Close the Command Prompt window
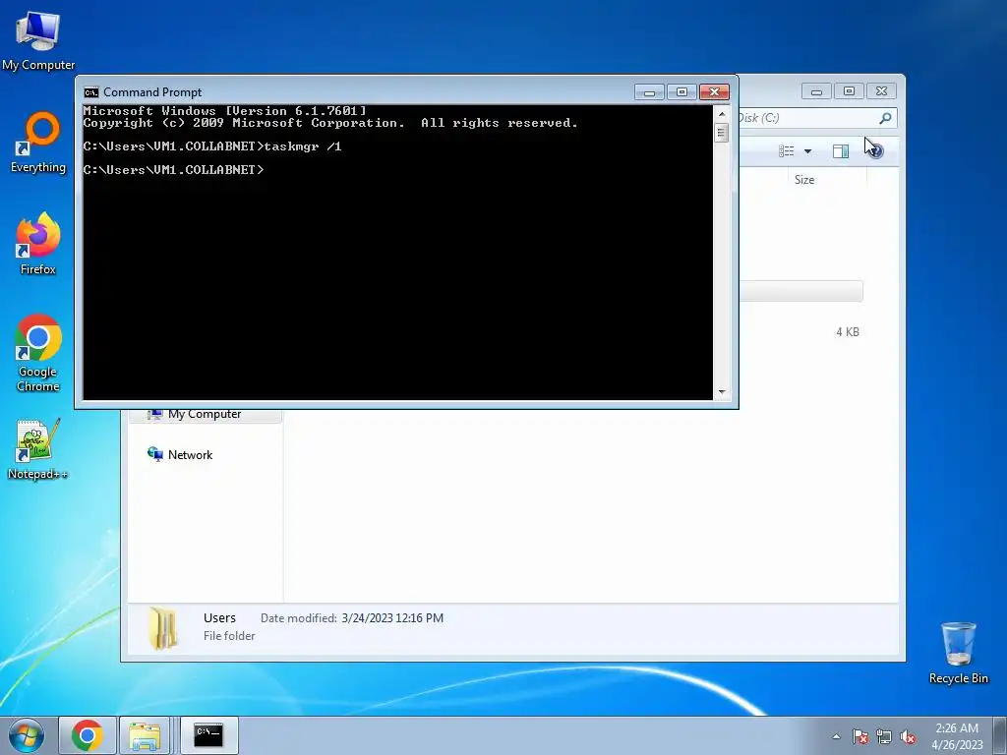Image resolution: width=1007 pixels, height=755 pixels. tap(714, 92)
